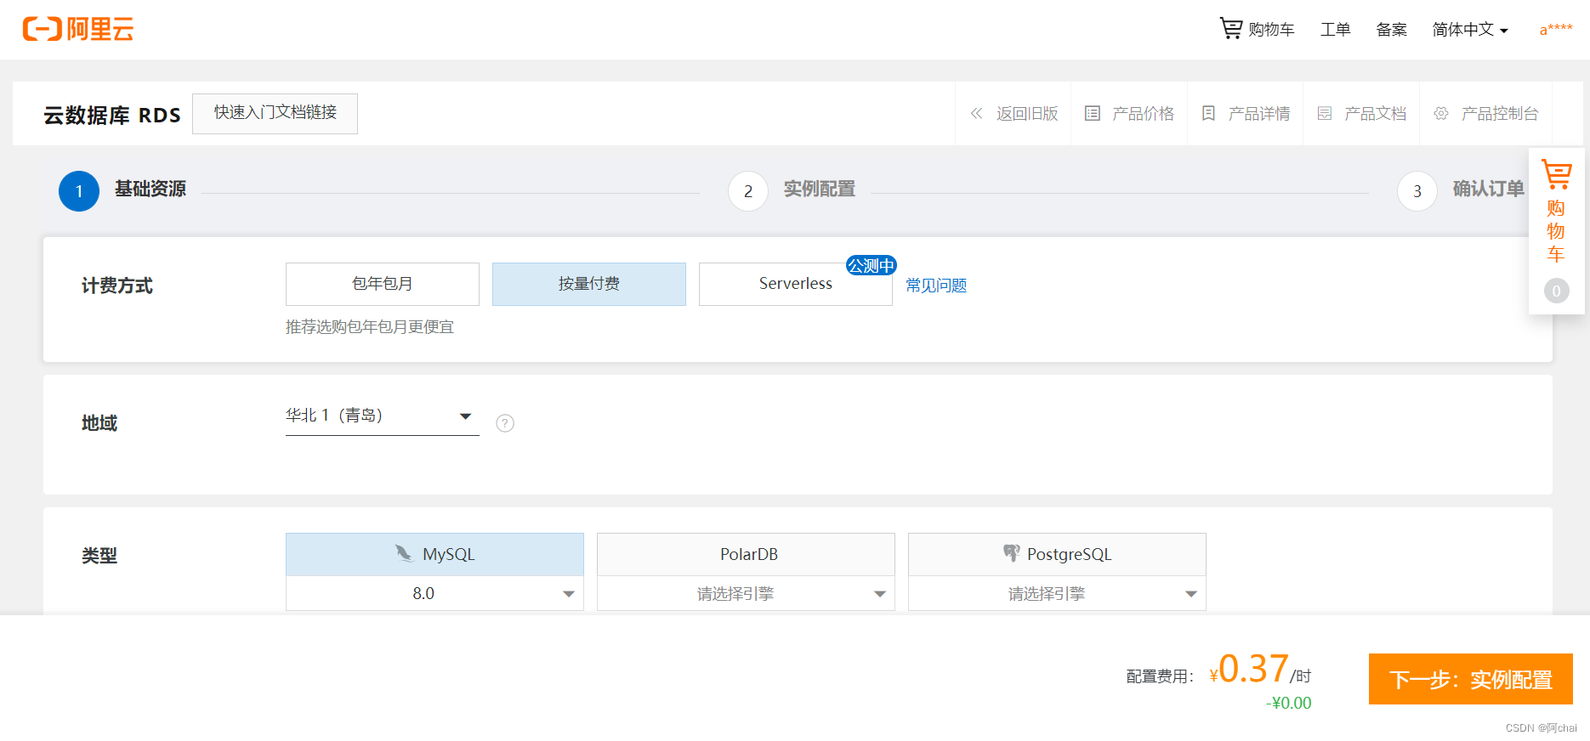This screenshot has height=741, width=1590.
Task: Click the MySQL dolphin icon
Action: click(x=404, y=553)
